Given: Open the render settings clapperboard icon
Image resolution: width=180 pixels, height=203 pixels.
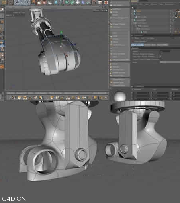Looking at the screenshot, I should [49, 2].
